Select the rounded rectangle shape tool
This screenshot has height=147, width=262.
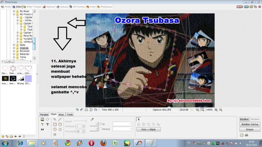(x=60, y=124)
